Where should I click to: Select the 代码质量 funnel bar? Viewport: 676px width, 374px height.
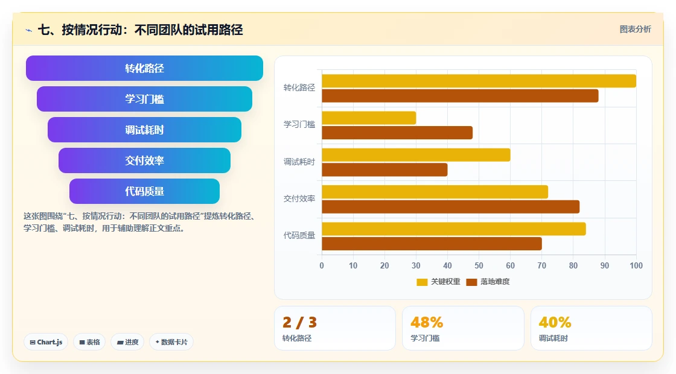[144, 191]
